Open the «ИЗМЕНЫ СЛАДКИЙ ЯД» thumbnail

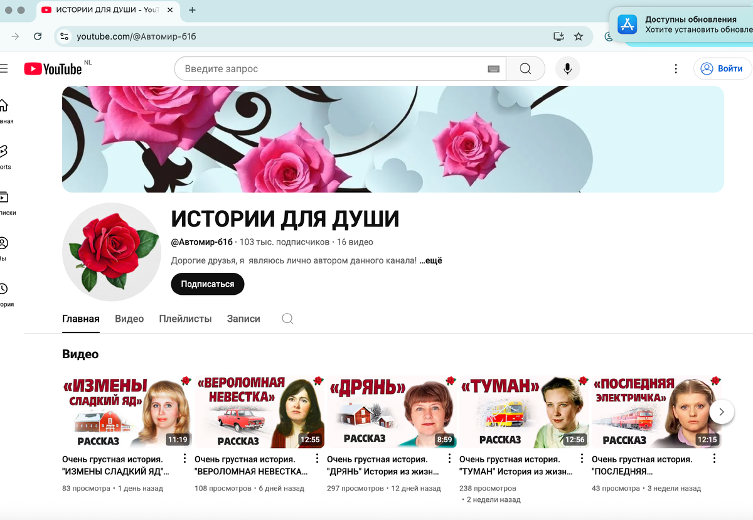pos(127,411)
